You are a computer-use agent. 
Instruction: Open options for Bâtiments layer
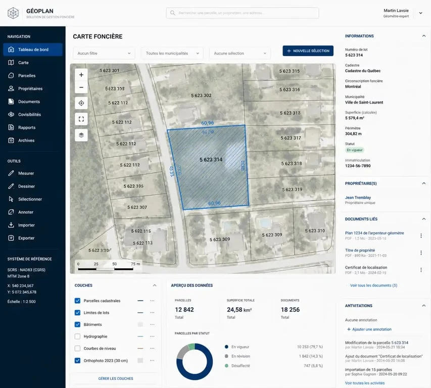coord(152,324)
